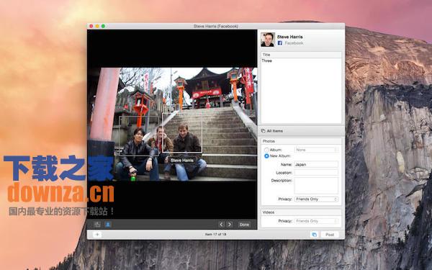Image resolution: width=432 pixels, height=270 pixels.
Task: Click the add items plus button
Action: click(97, 235)
